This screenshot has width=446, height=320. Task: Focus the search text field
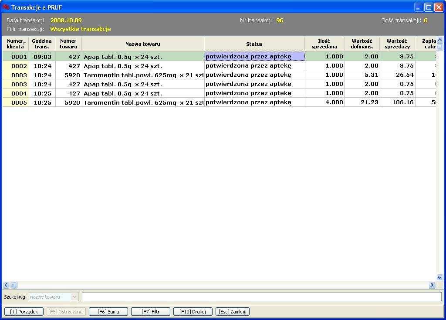point(262,296)
